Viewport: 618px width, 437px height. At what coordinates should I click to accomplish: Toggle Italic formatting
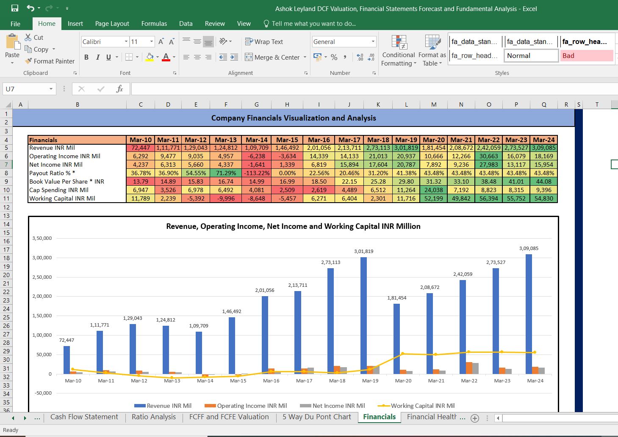[97, 57]
